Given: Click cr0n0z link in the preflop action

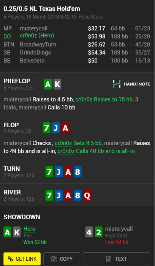Looking at the screenshot, I should (84, 100).
